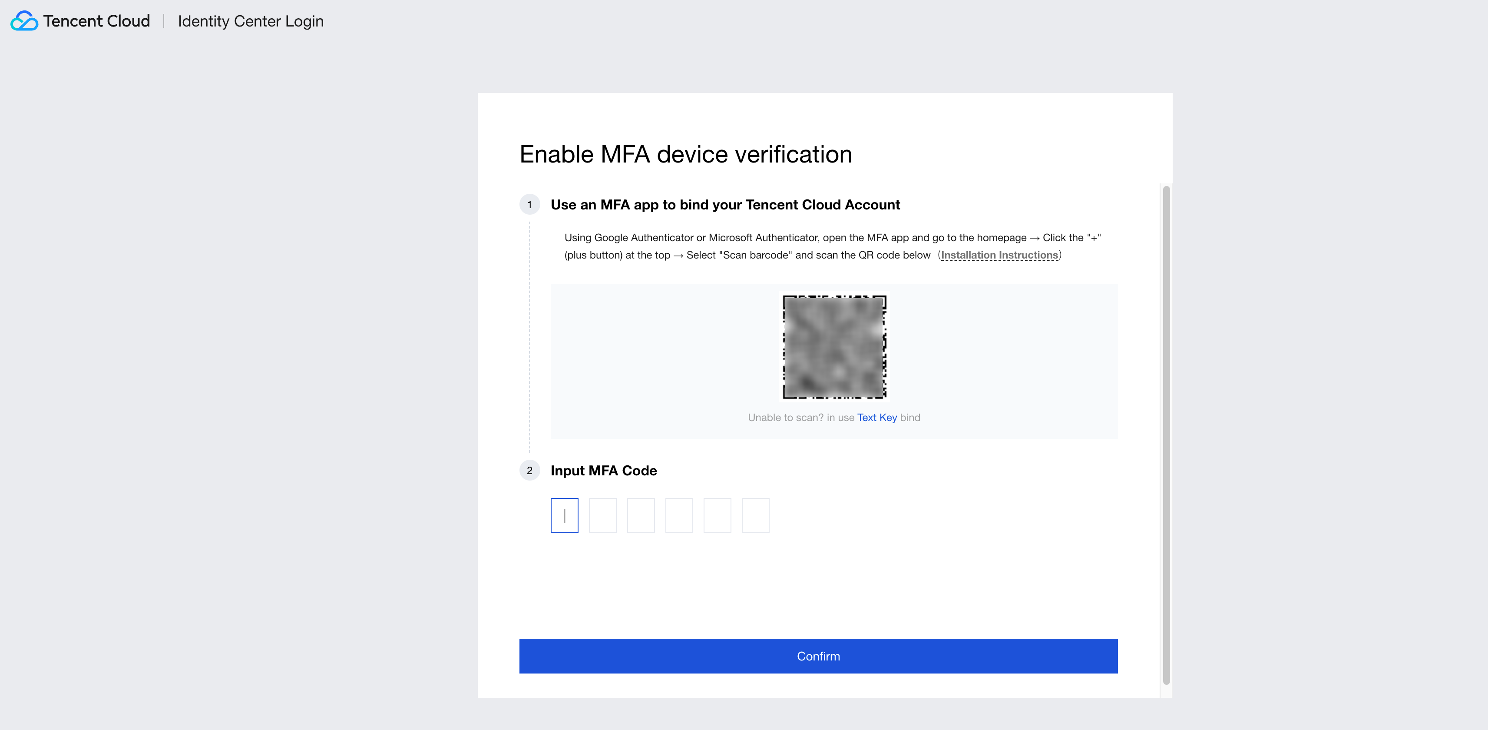Click the vertical scrollbar of the MFA panel

click(x=1166, y=434)
